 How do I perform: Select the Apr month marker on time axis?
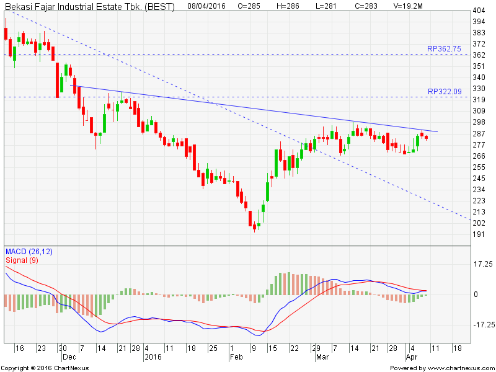pyautogui.click(x=410, y=357)
